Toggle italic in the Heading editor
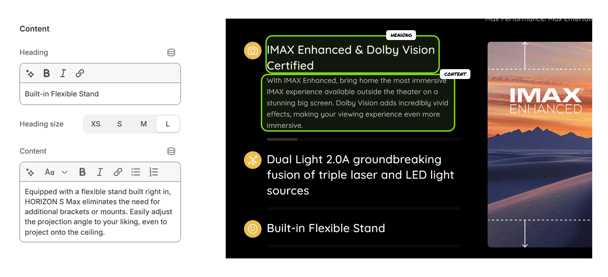 pyautogui.click(x=63, y=73)
